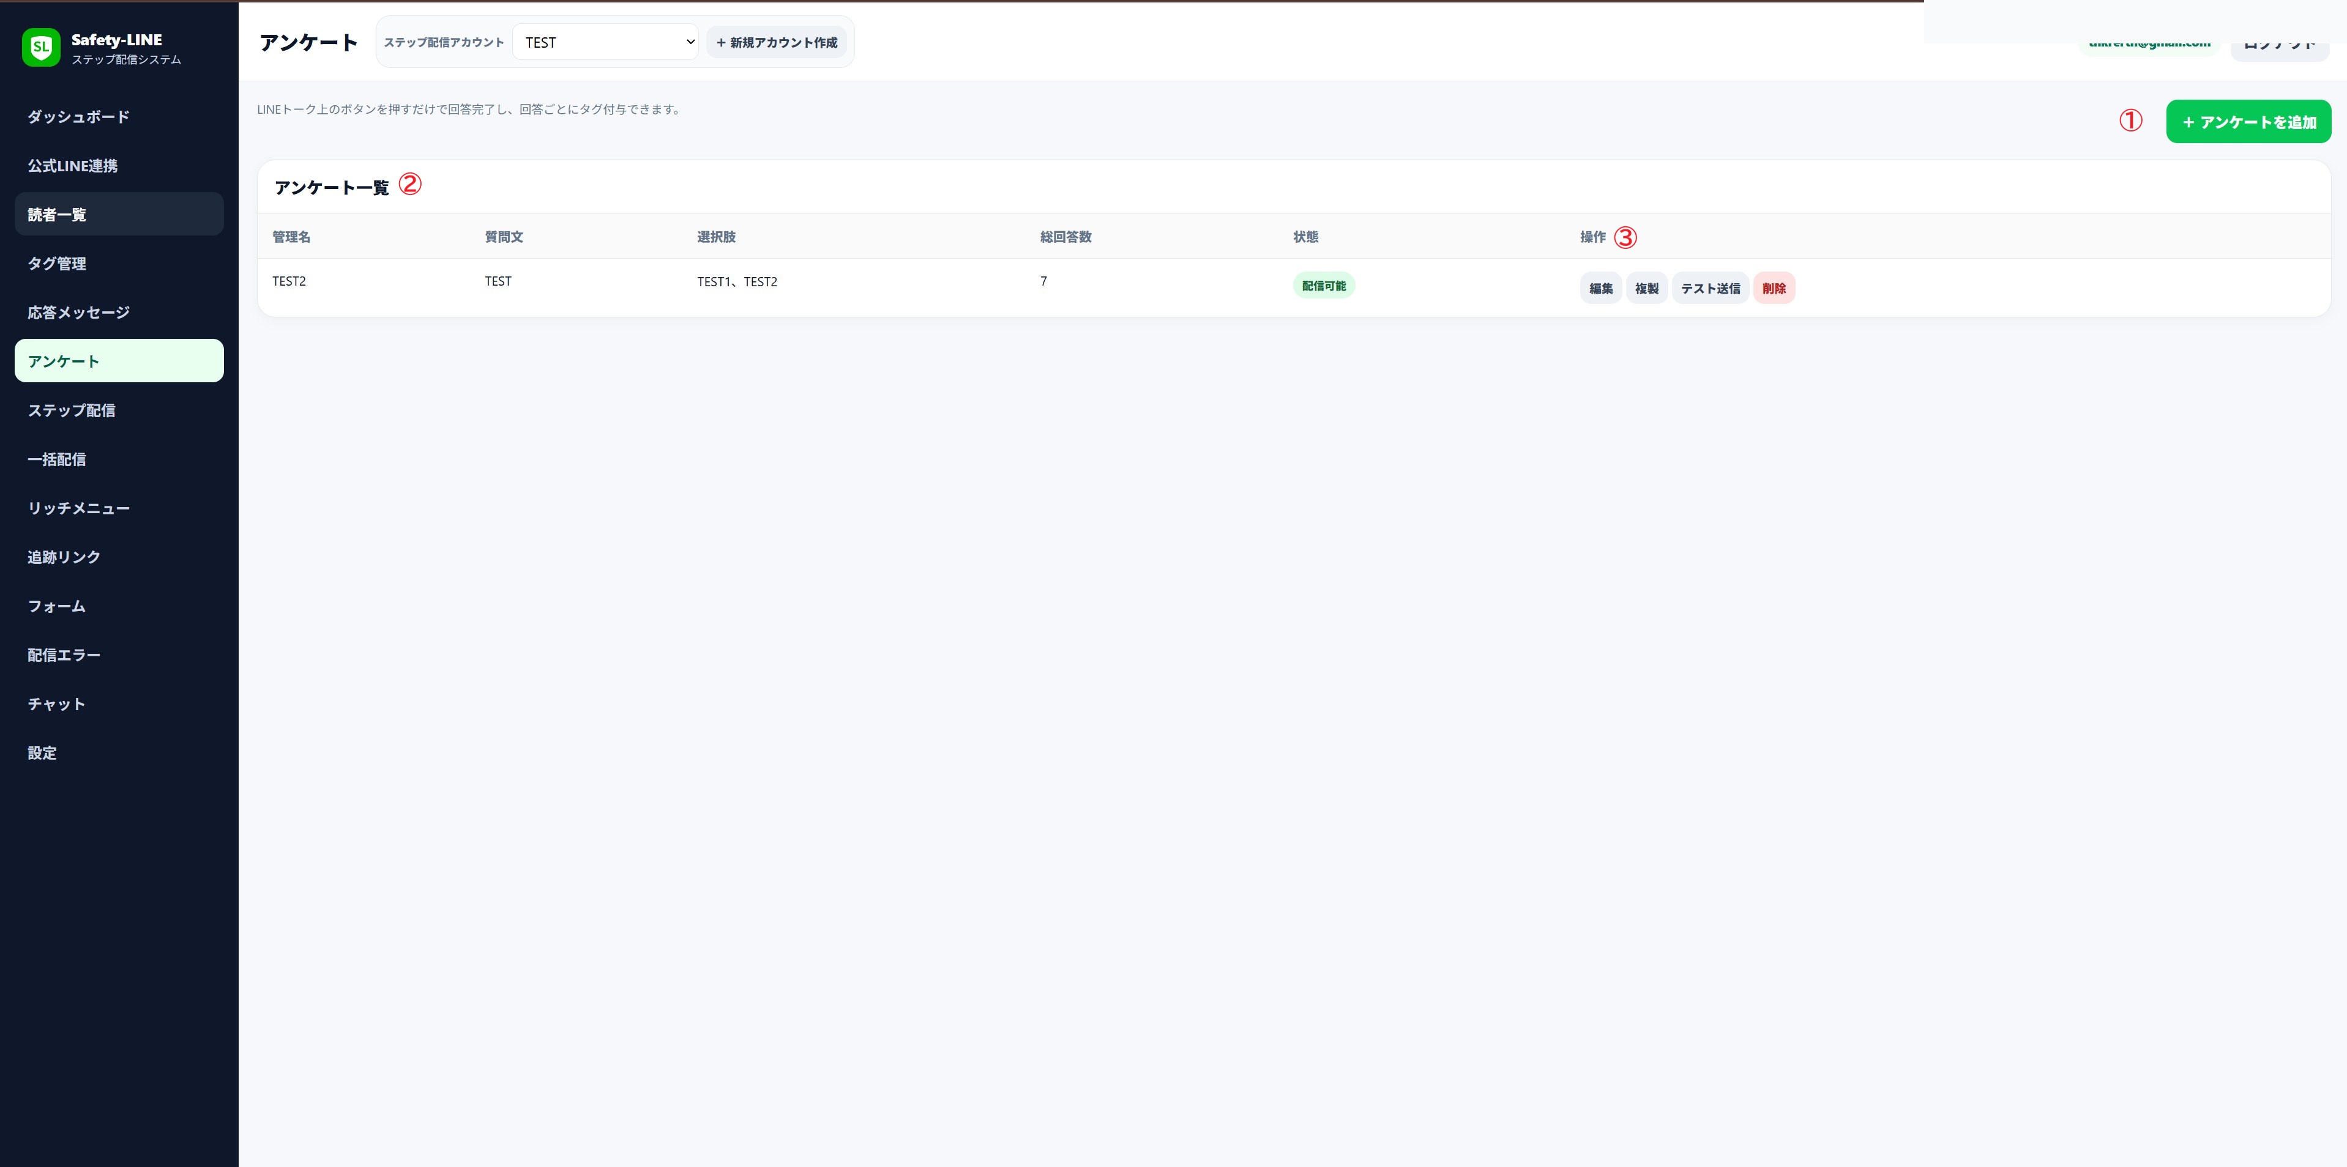Viewport: 2347px width, 1167px height.
Task: Click テスト送信 for the TEST2 survey
Action: click(x=1710, y=287)
